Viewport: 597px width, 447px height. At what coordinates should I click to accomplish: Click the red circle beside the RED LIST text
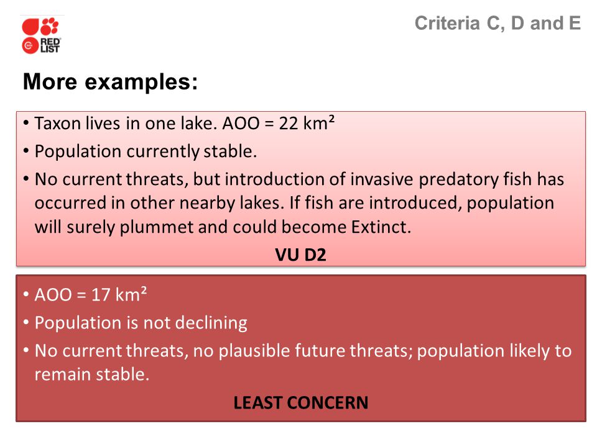tap(30, 45)
